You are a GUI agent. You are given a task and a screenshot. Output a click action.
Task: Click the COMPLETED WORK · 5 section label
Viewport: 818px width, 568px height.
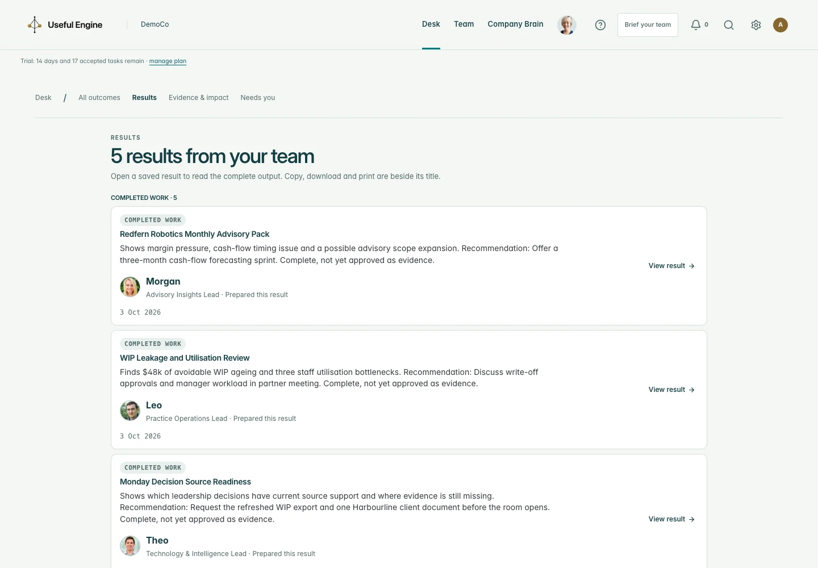(144, 198)
